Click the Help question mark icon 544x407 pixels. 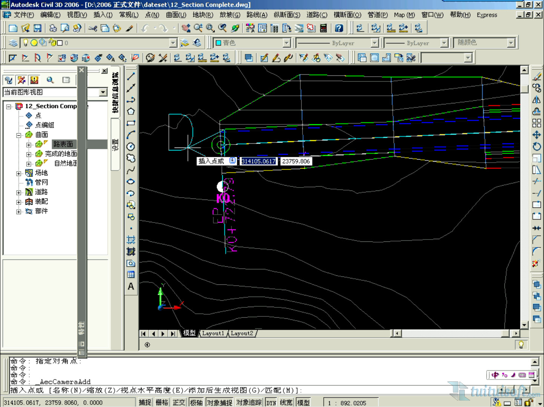[339, 28]
